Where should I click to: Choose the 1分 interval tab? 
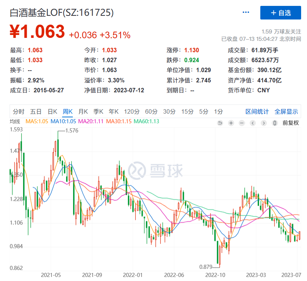[218, 111]
